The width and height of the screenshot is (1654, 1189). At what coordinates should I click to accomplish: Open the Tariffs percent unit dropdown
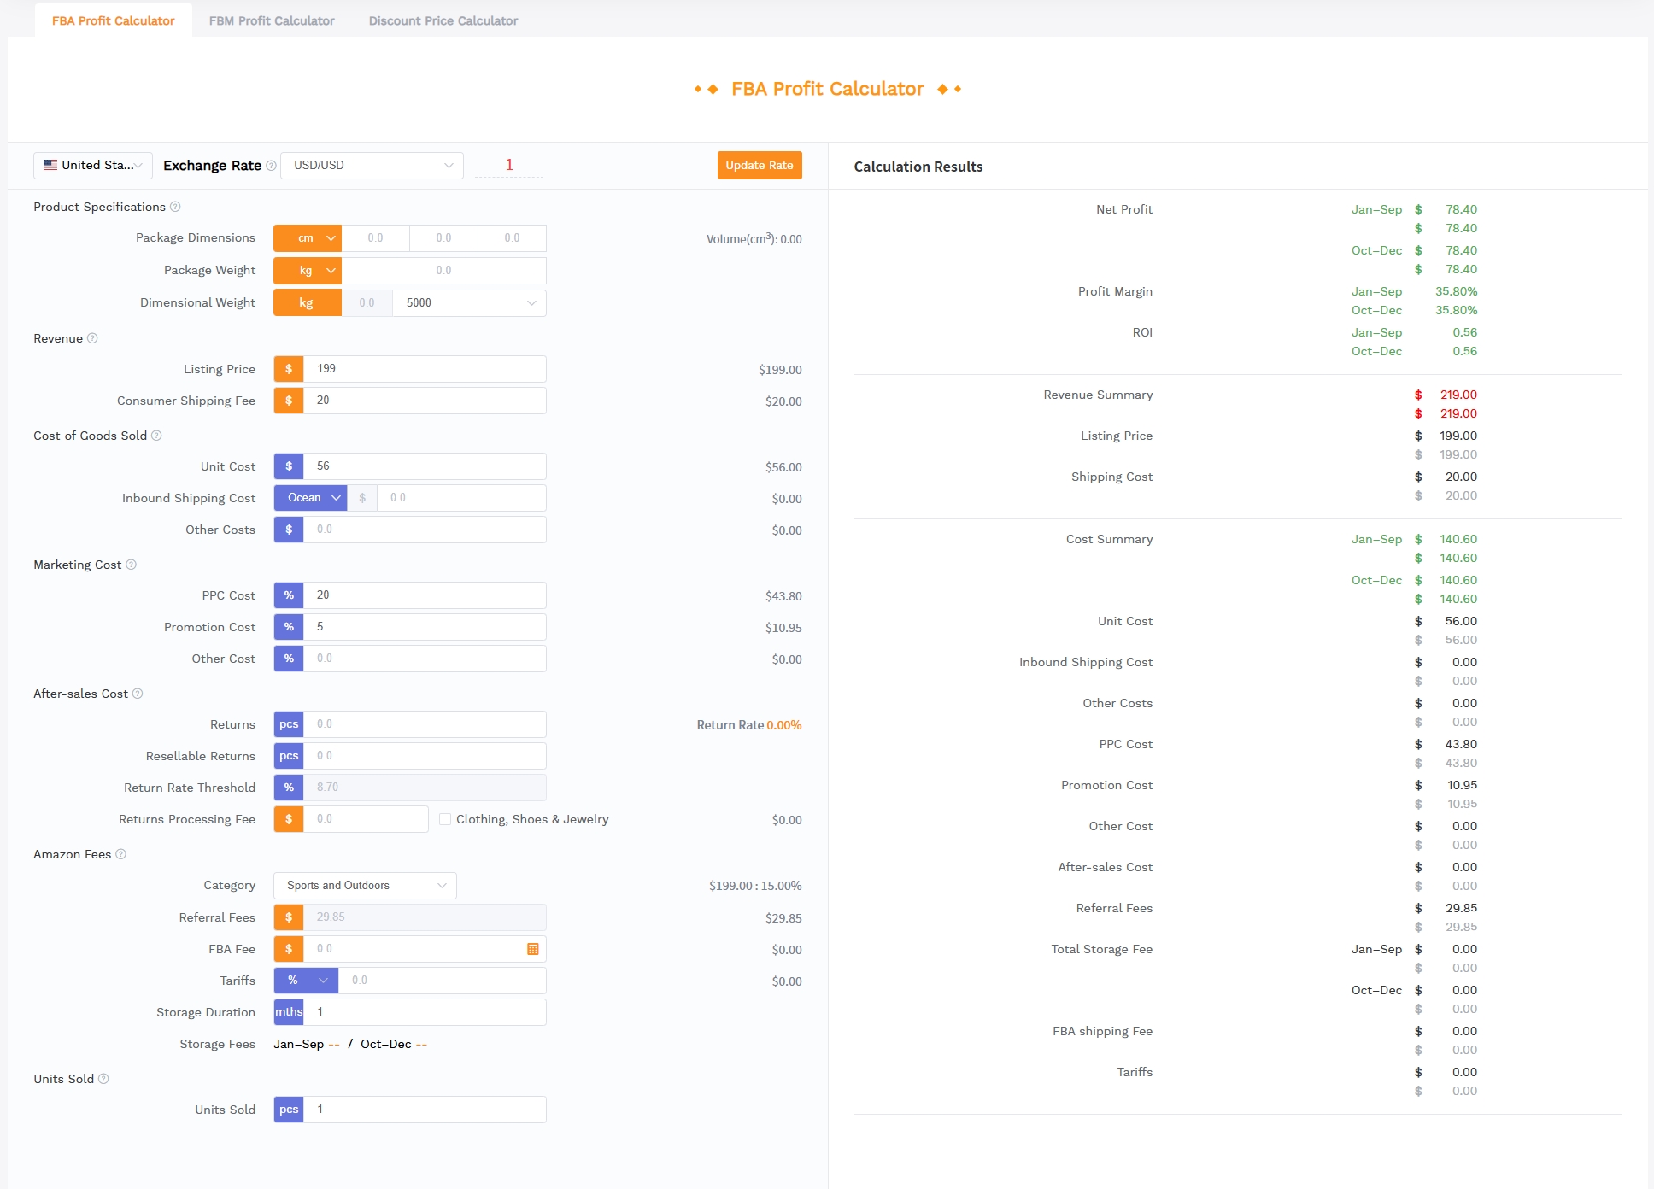[x=306, y=981]
